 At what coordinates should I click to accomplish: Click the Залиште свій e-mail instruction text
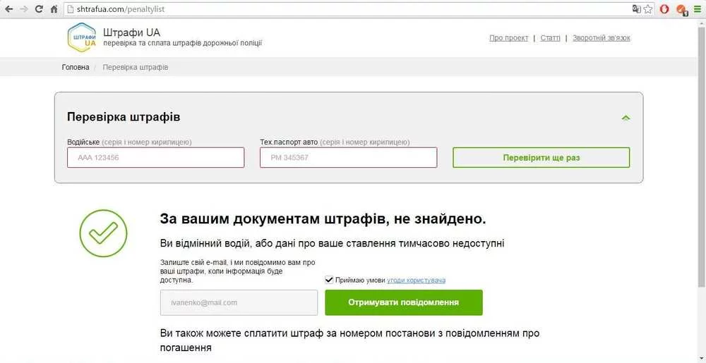click(x=238, y=271)
